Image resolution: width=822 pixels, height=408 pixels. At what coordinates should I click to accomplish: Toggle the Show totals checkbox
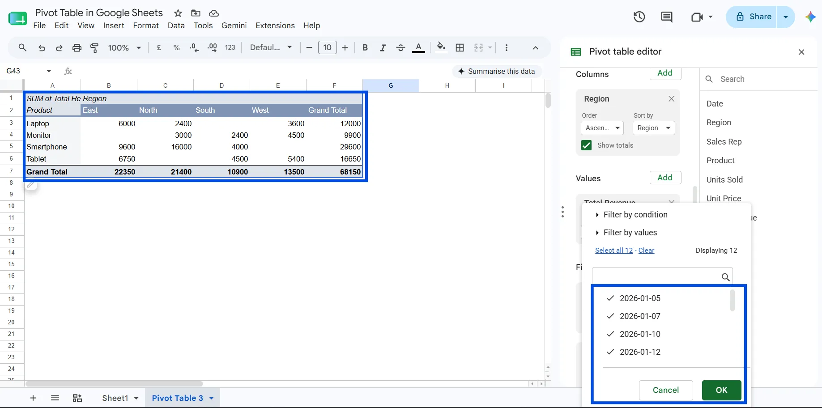[586, 145]
